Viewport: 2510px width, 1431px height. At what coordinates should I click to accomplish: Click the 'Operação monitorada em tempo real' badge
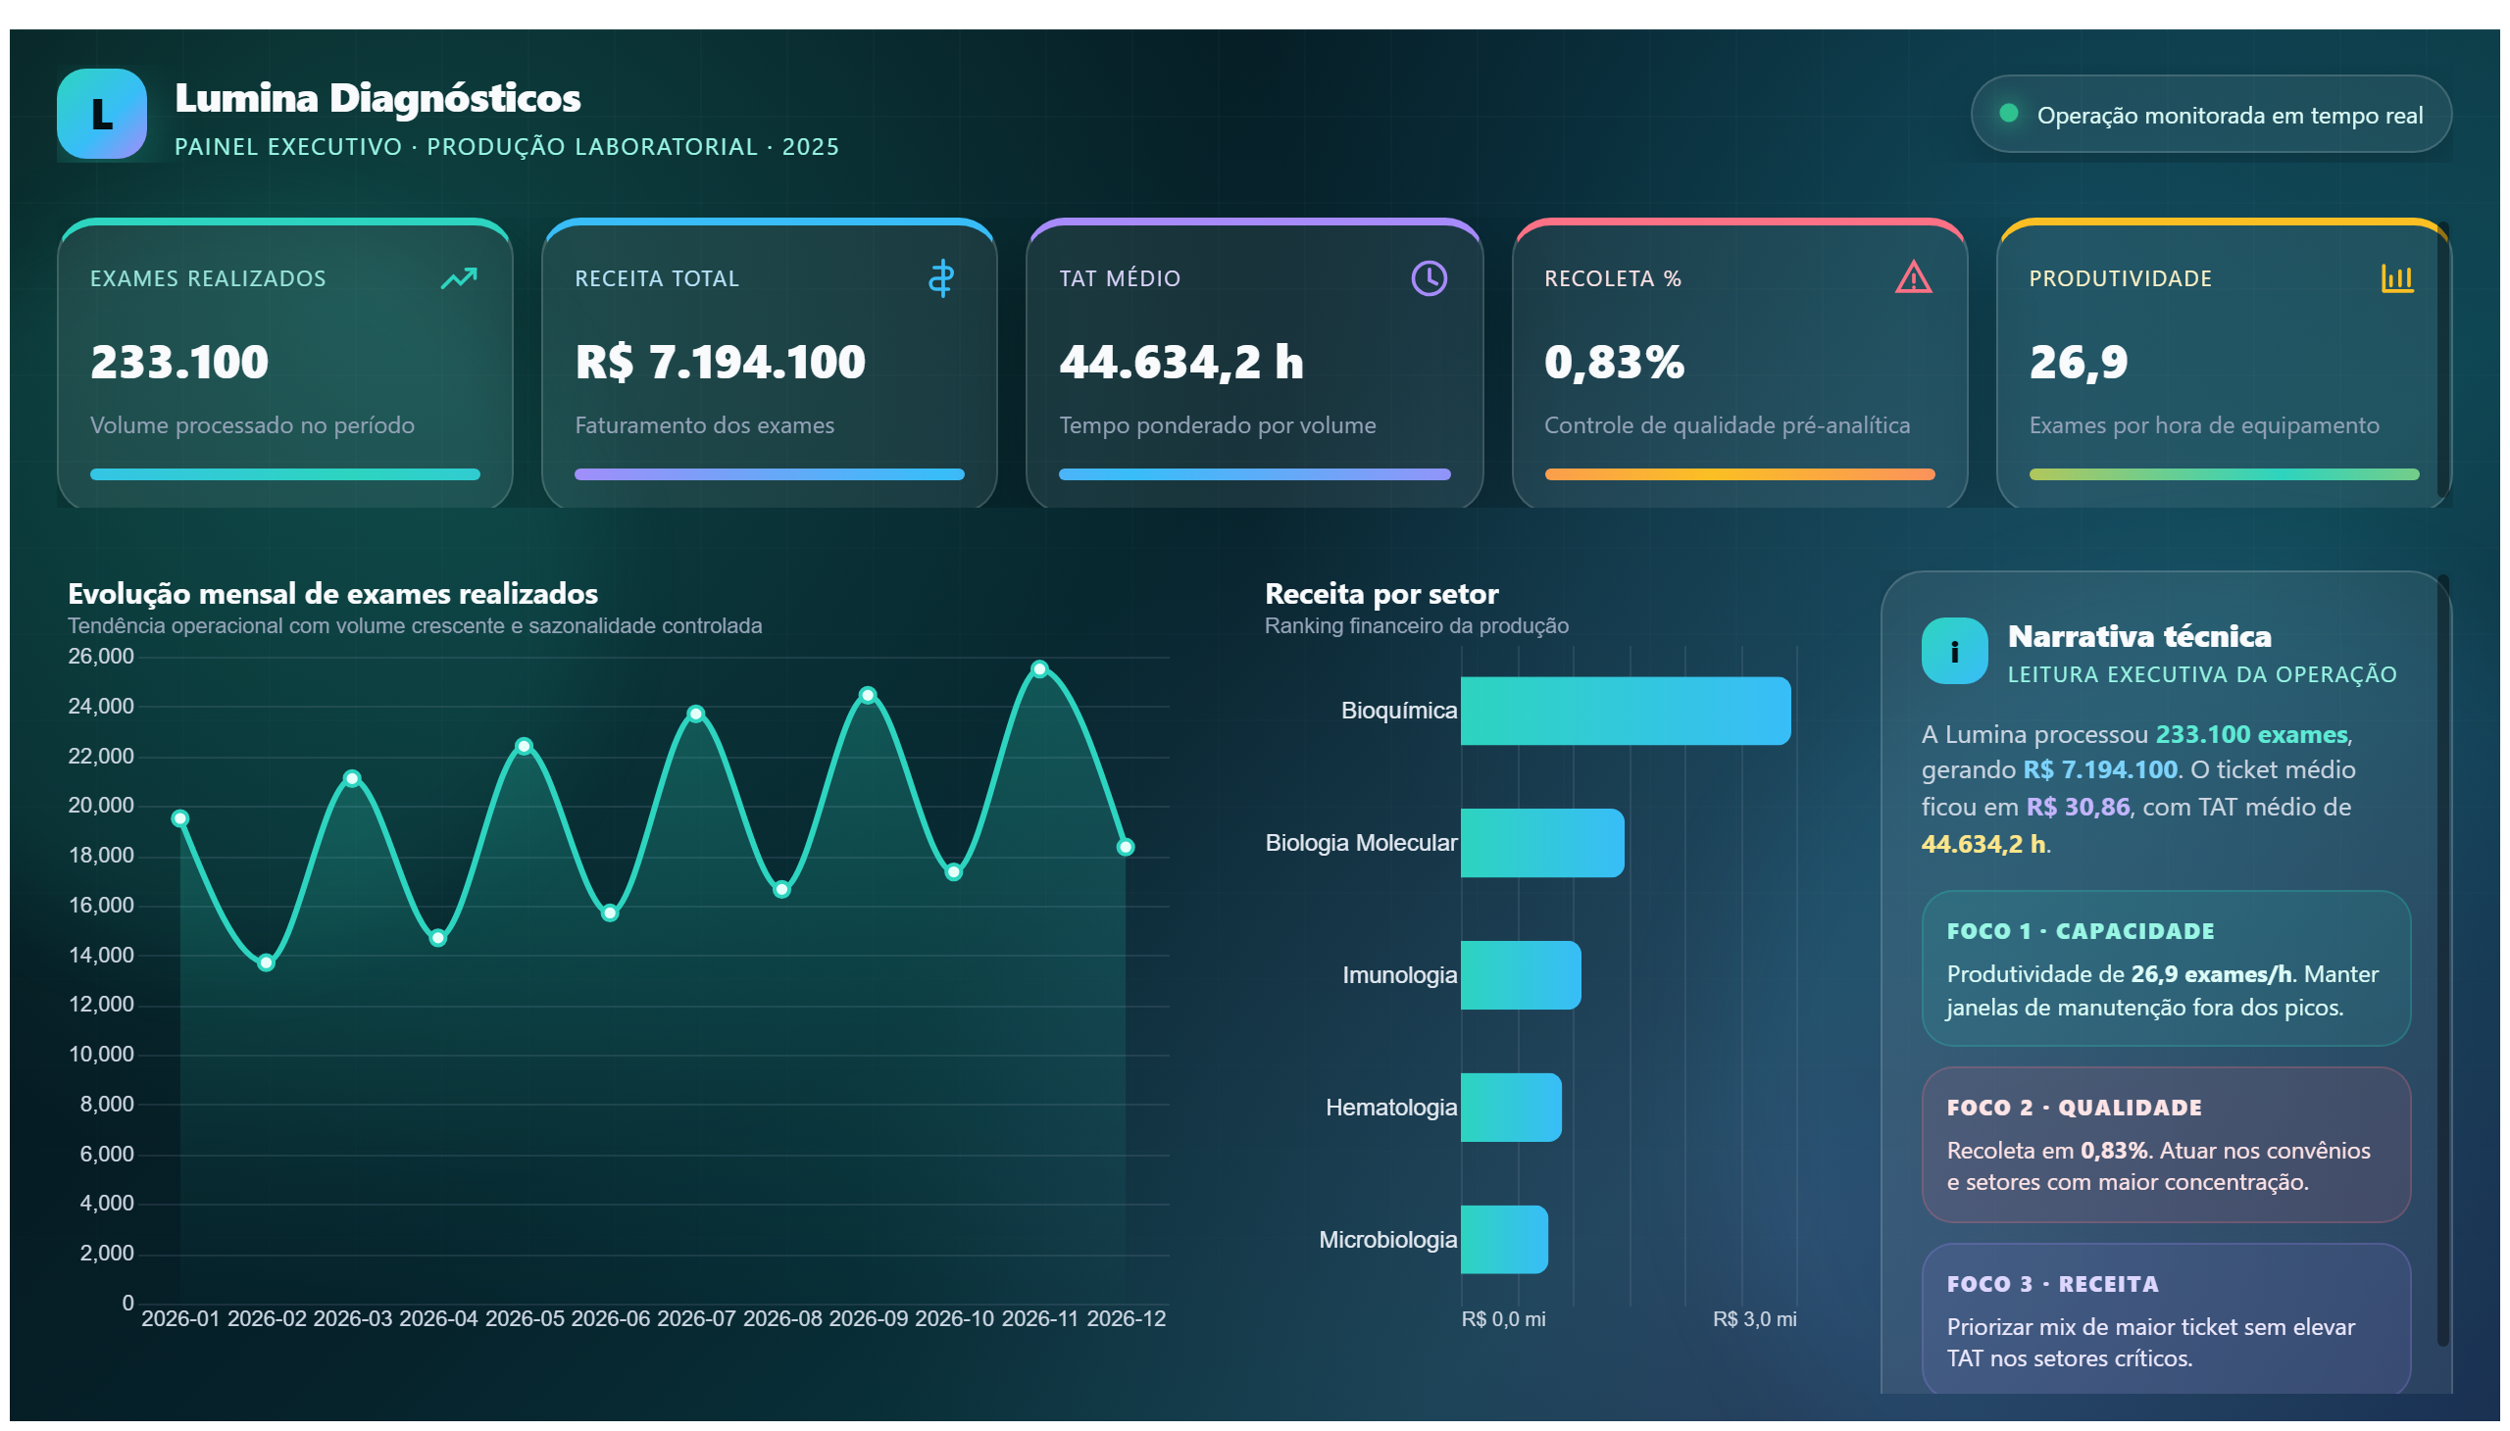2209,114
